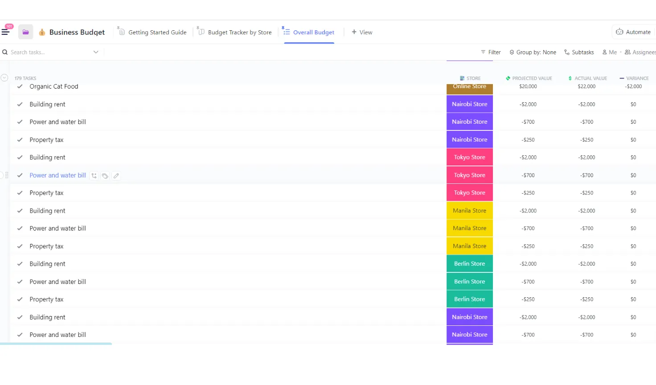Viewport: 656px width, 385px height.
Task: Collapse the 179 Tasks group
Action: pos(4,78)
